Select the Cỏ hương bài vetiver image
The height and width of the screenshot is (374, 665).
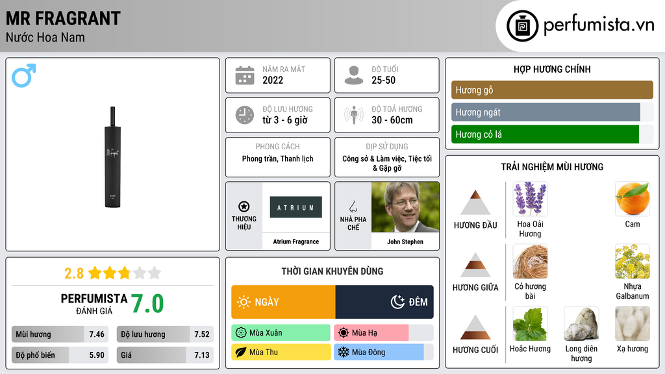point(530,261)
